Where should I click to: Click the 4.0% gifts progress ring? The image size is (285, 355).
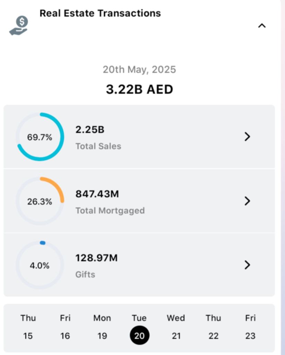click(40, 266)
